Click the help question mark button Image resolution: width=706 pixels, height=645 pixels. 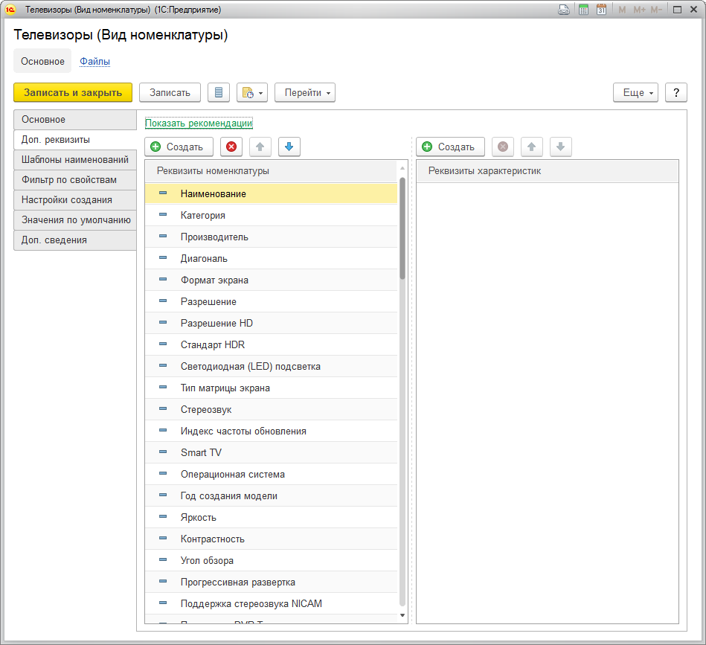tap(675, 92)
